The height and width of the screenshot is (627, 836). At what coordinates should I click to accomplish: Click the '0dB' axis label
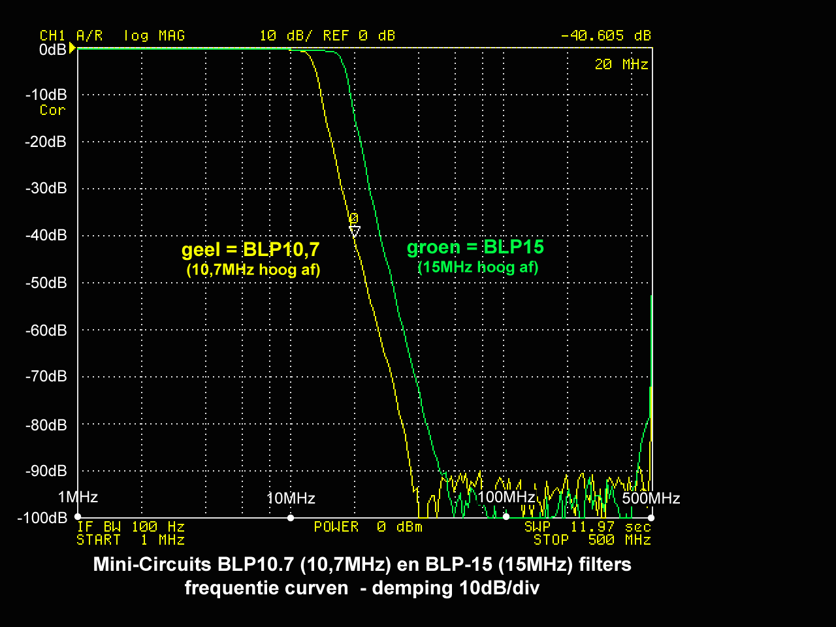pyautogui.click(x=53, y=50)
